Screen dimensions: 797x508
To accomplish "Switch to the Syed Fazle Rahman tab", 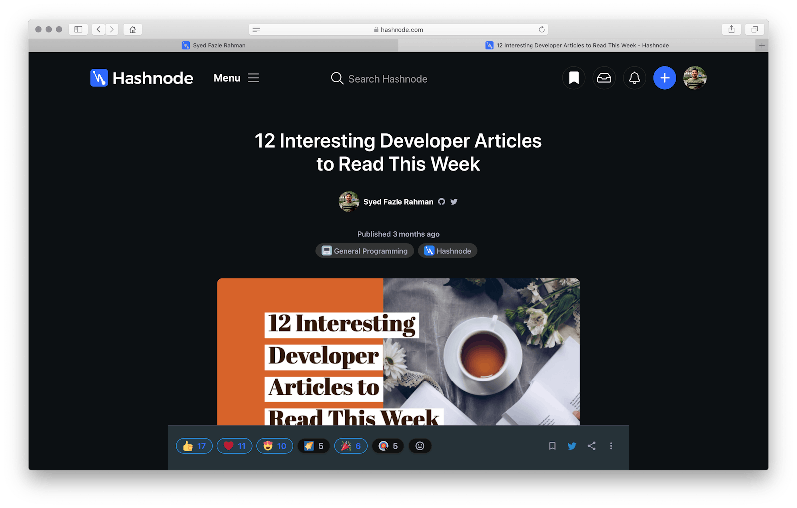I will pyautogui.click(x=213, y=45).
